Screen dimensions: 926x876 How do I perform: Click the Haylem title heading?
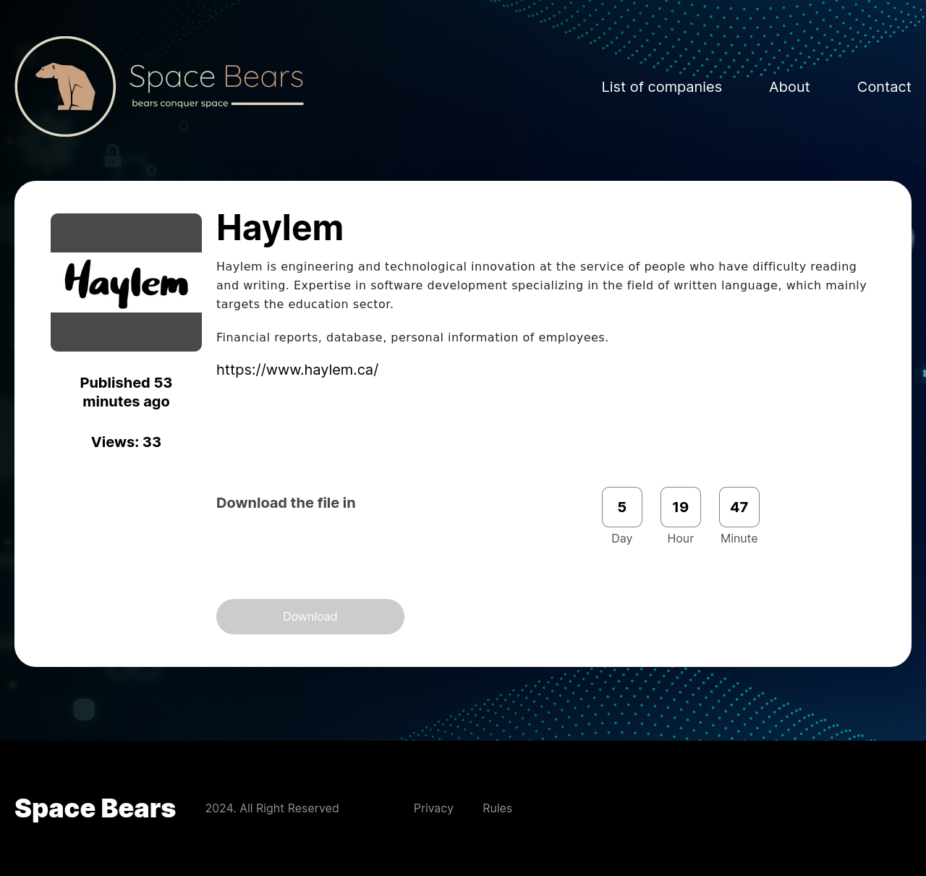tap(279, 228)
